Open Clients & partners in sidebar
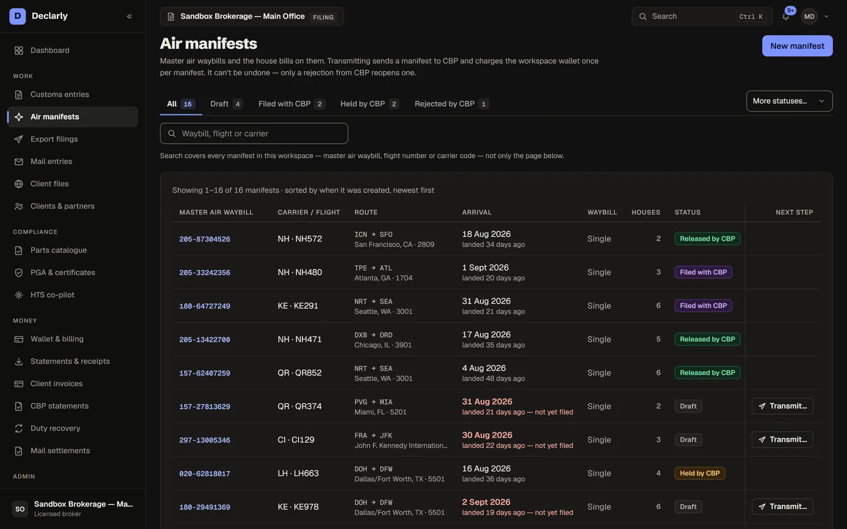The height and width of the screenshot is (529, 847). pos(73,206)
